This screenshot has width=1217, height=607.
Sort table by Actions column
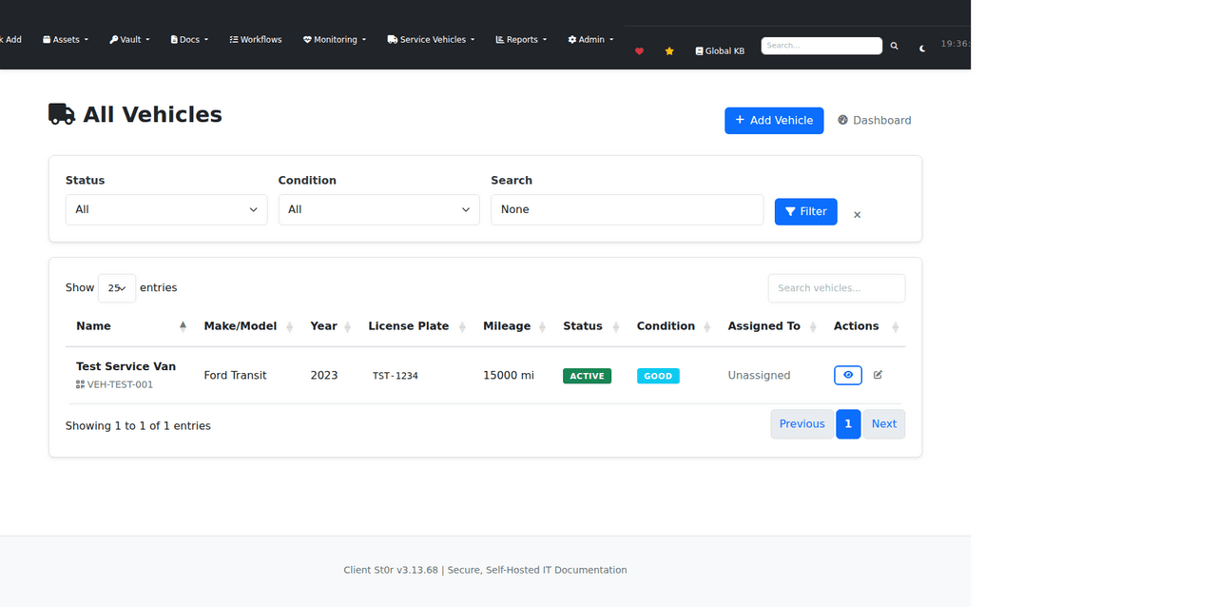pos(865,326)
